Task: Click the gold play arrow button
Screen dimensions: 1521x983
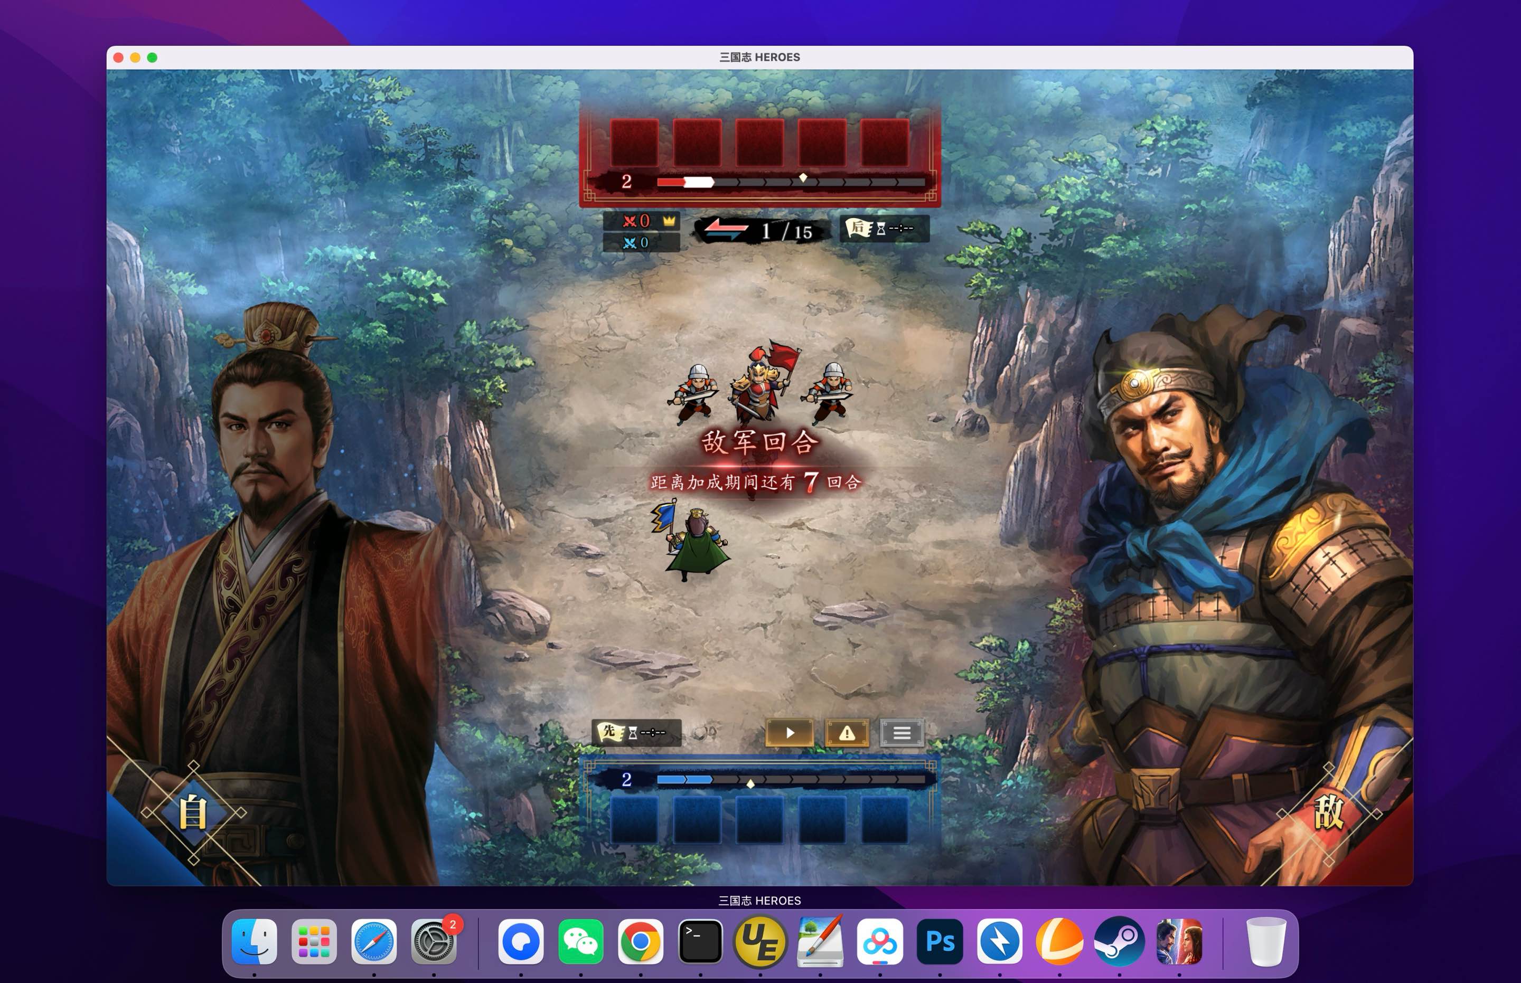Action: (790, 733)
